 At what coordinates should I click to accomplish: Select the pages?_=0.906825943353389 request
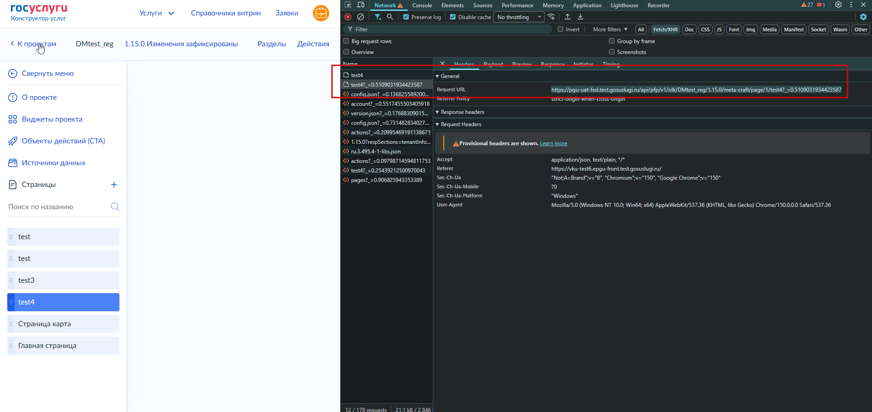pyautogui.click(x=386, y=180)
